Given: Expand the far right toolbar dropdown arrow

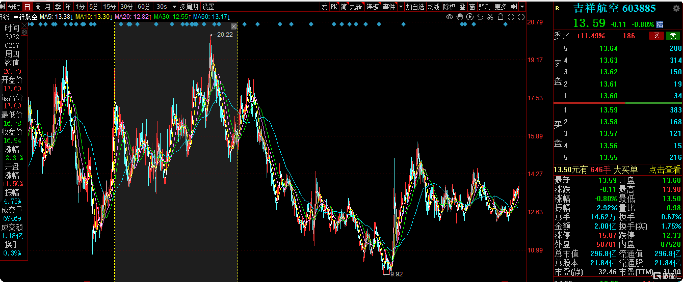Looking at the screenshot, I should coord(522,7).
